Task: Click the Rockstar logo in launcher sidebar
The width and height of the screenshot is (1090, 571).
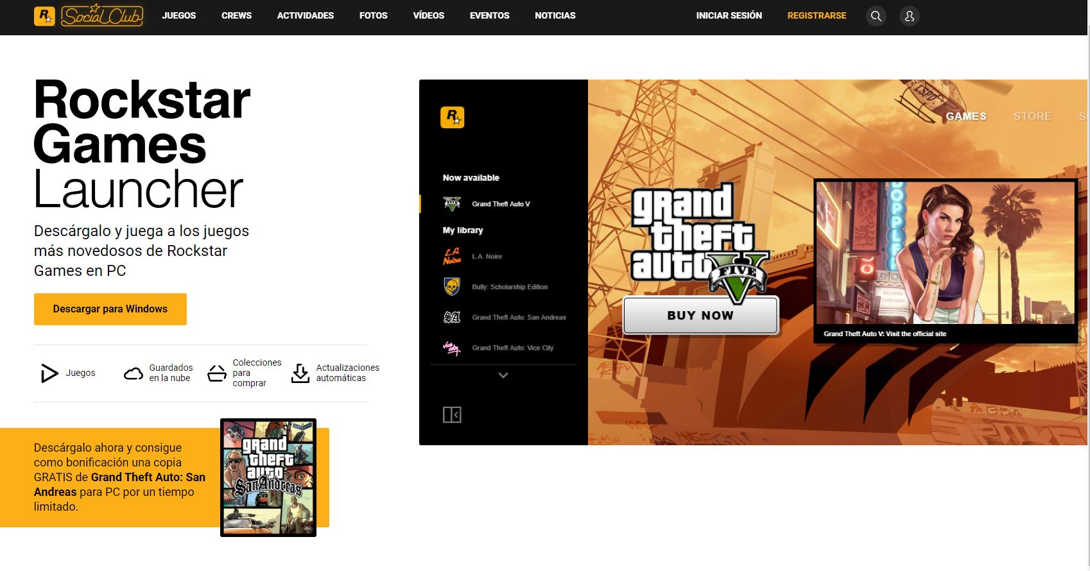Action: 452,117
